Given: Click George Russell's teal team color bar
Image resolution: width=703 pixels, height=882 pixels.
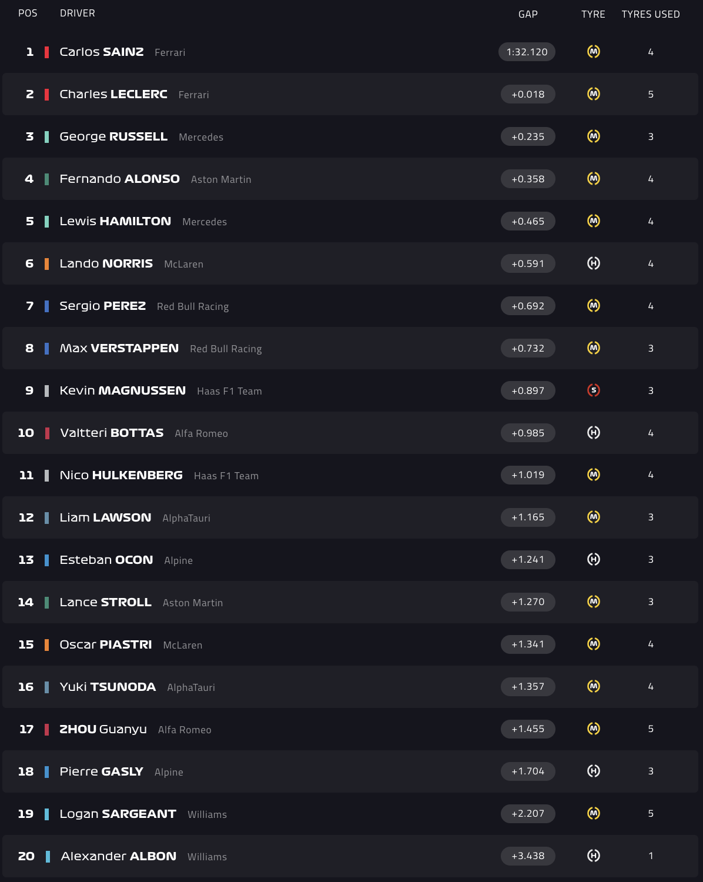Looking at the screenshot, I should (46, 136).
